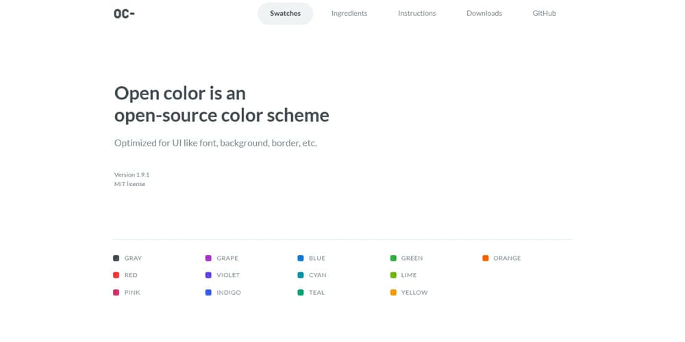The height and width of the screenshot is (342, 685).
Task: Click the MIT license text
Action: pos(129,184)
